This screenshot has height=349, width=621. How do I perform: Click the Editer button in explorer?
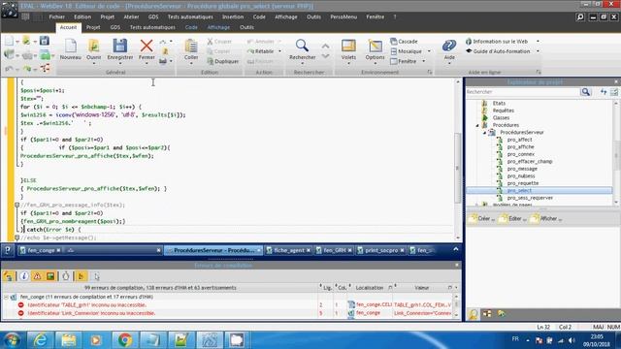pyautogui.click(x=512, y=218)
